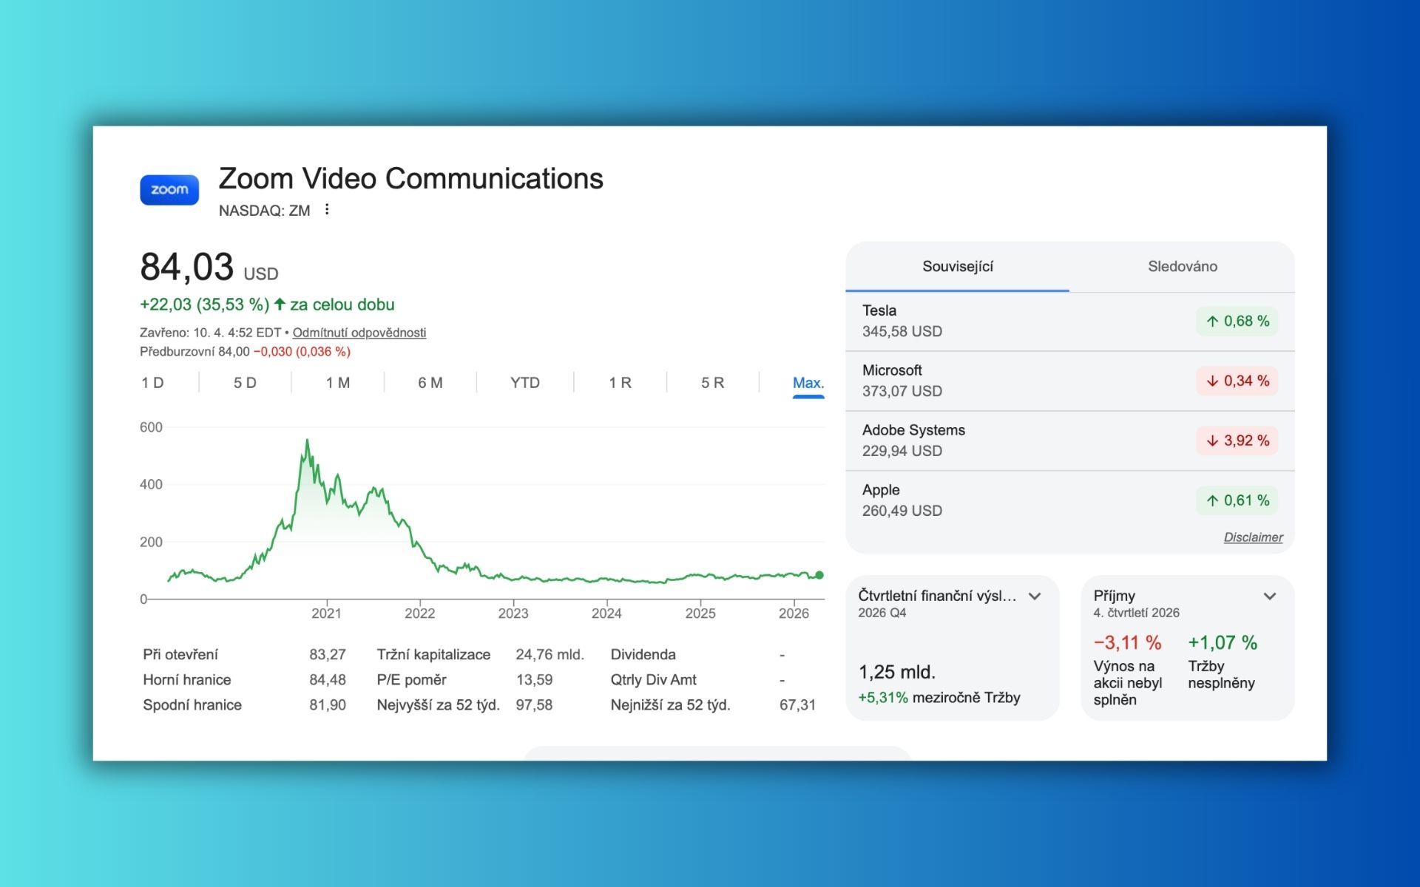Click the 2021 price peak on the chart
The height and width of the screenshot is (887, 1420).
307,442
